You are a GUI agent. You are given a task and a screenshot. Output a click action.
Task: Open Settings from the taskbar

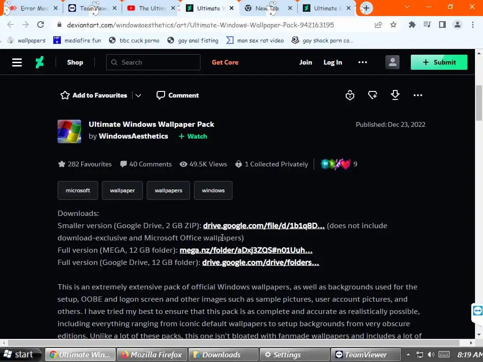click(294, 354)
